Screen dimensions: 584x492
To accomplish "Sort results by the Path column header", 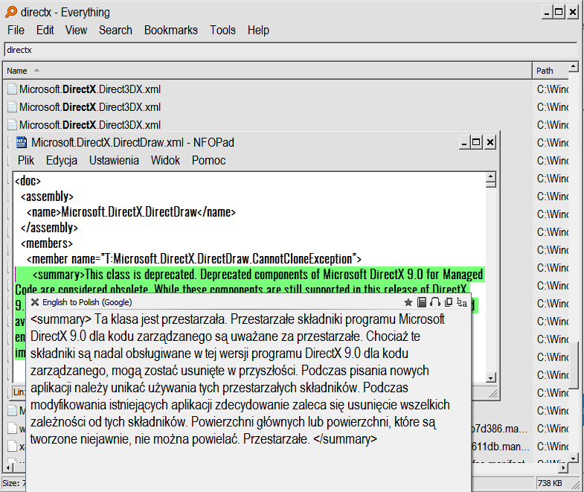I will [x=551, y=71].
